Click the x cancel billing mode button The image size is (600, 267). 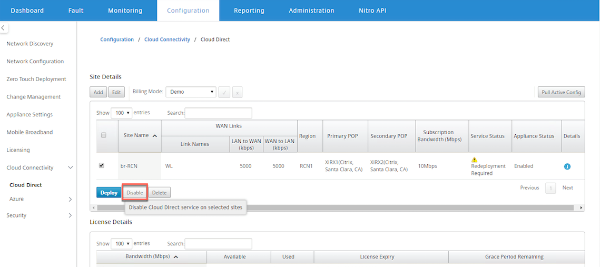(237, 92)
